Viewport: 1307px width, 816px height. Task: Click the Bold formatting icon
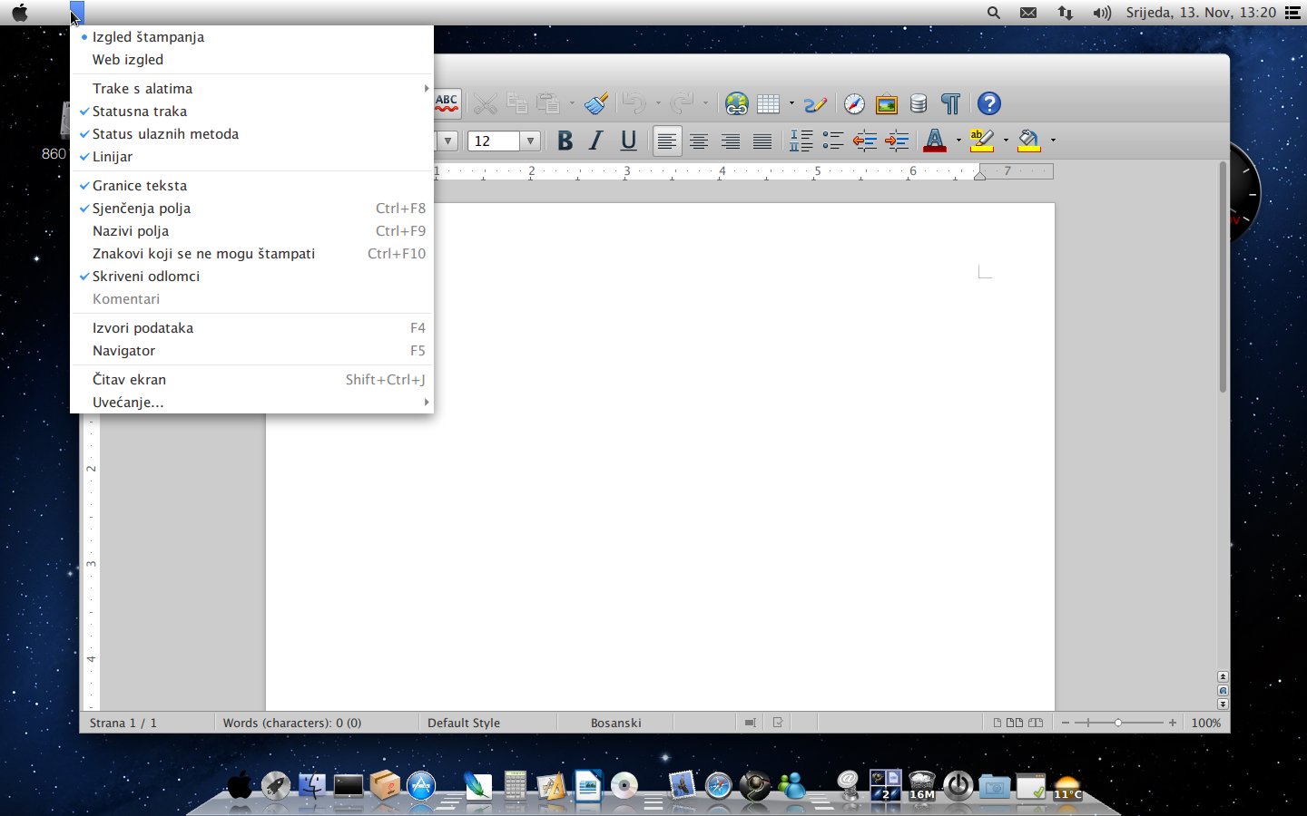click(565, 141)
